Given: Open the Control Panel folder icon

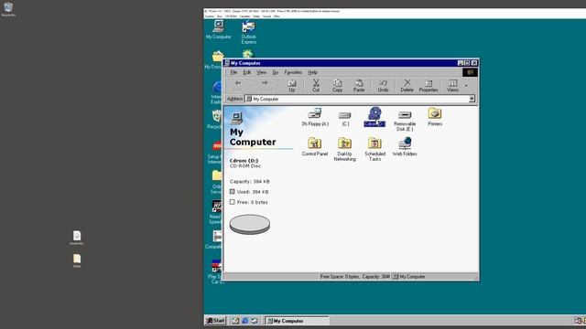Looking at the screenshot, I should coord(315,146).
